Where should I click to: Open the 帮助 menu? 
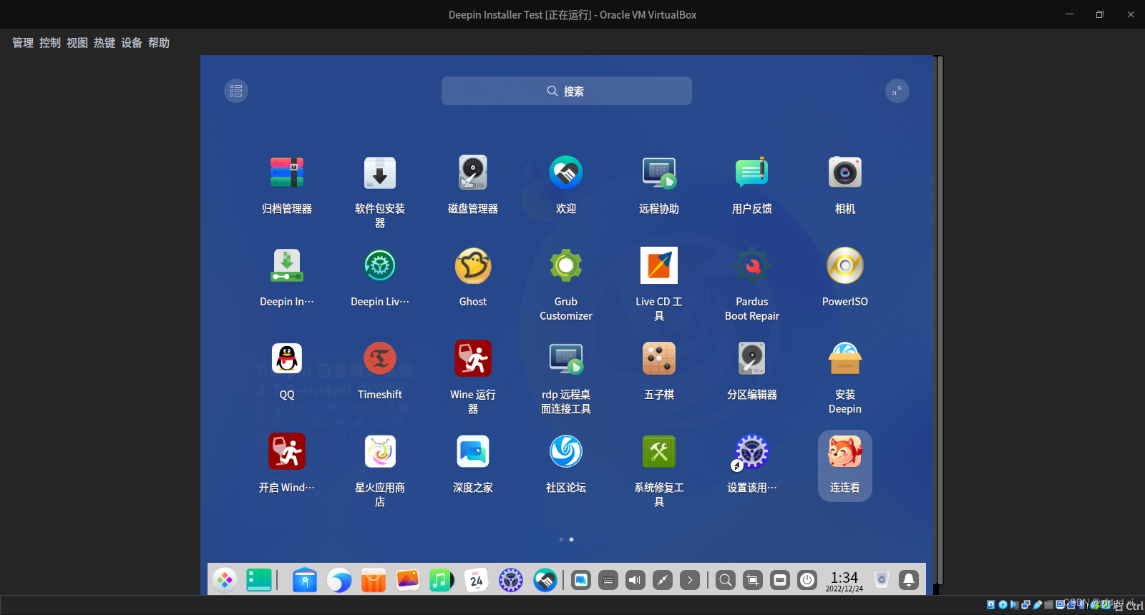pos(159,43)
